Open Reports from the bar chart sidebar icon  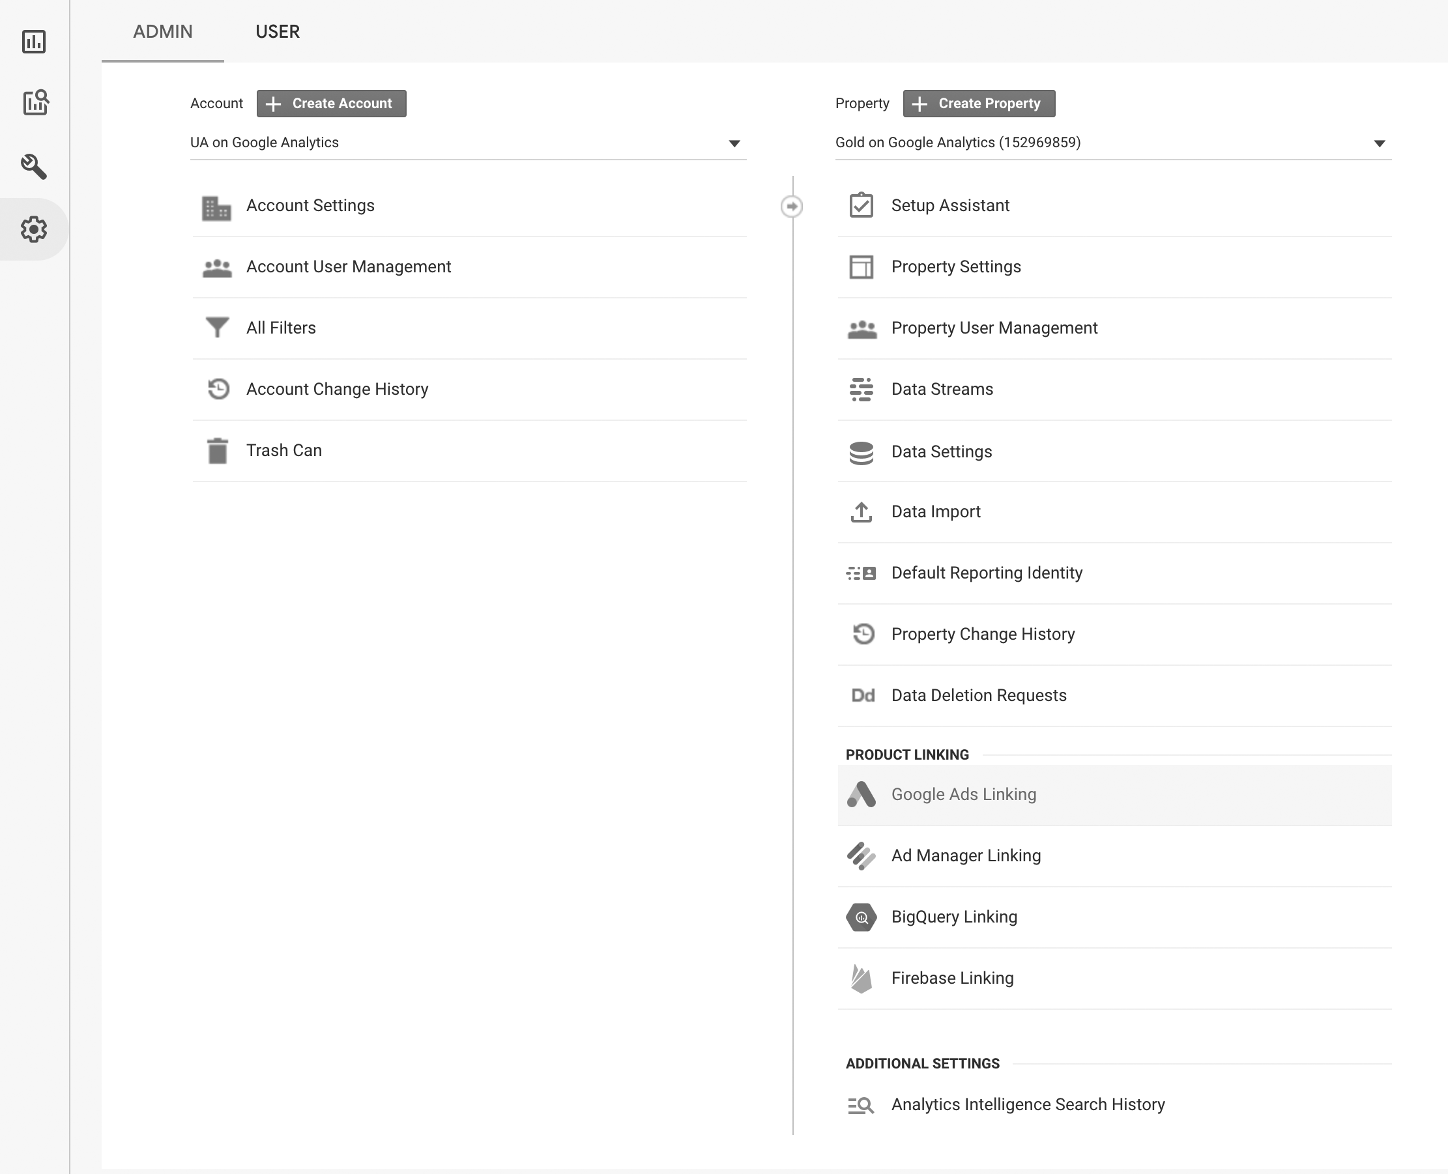tap(34, 42)
